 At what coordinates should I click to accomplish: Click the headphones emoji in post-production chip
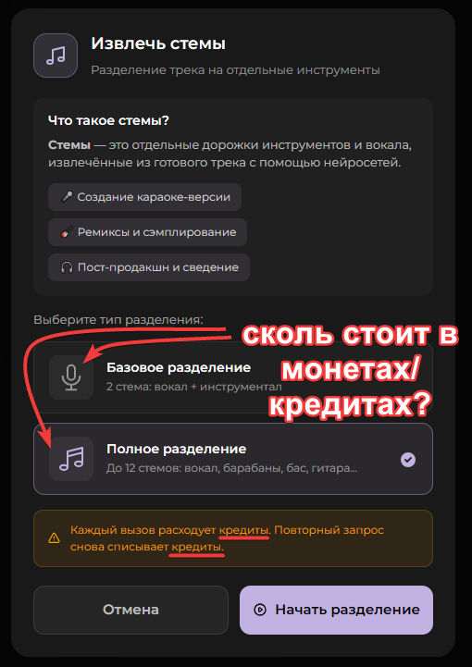point(67,267)
